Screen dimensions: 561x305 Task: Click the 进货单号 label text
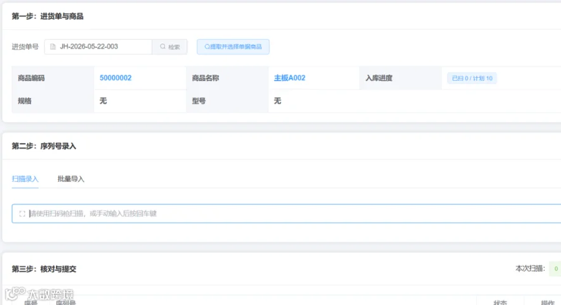point(25,47)
